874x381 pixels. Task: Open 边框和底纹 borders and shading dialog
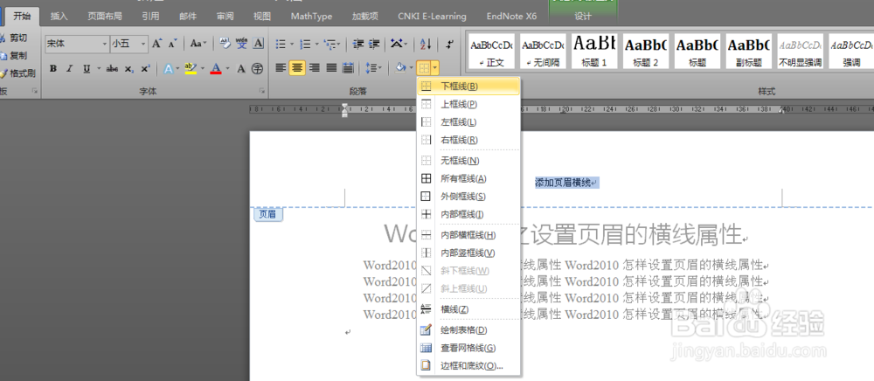[x=468, y=366]
